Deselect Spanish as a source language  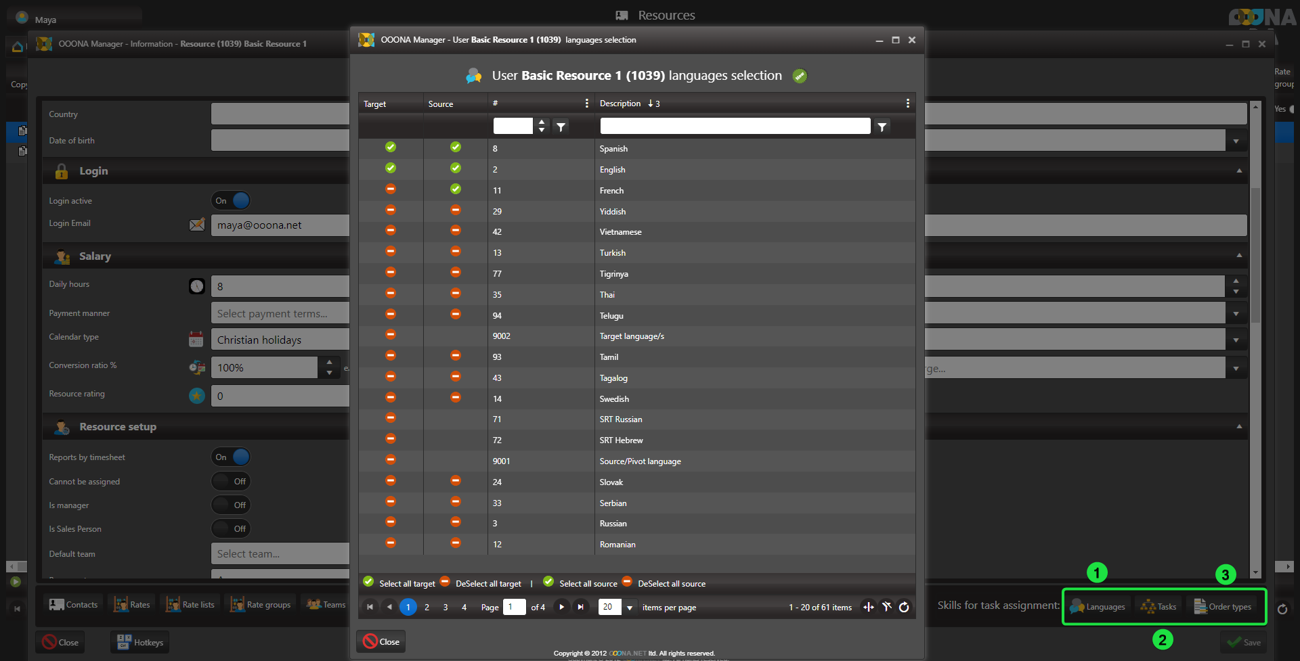pyautogui.click(x=456, y=147)
